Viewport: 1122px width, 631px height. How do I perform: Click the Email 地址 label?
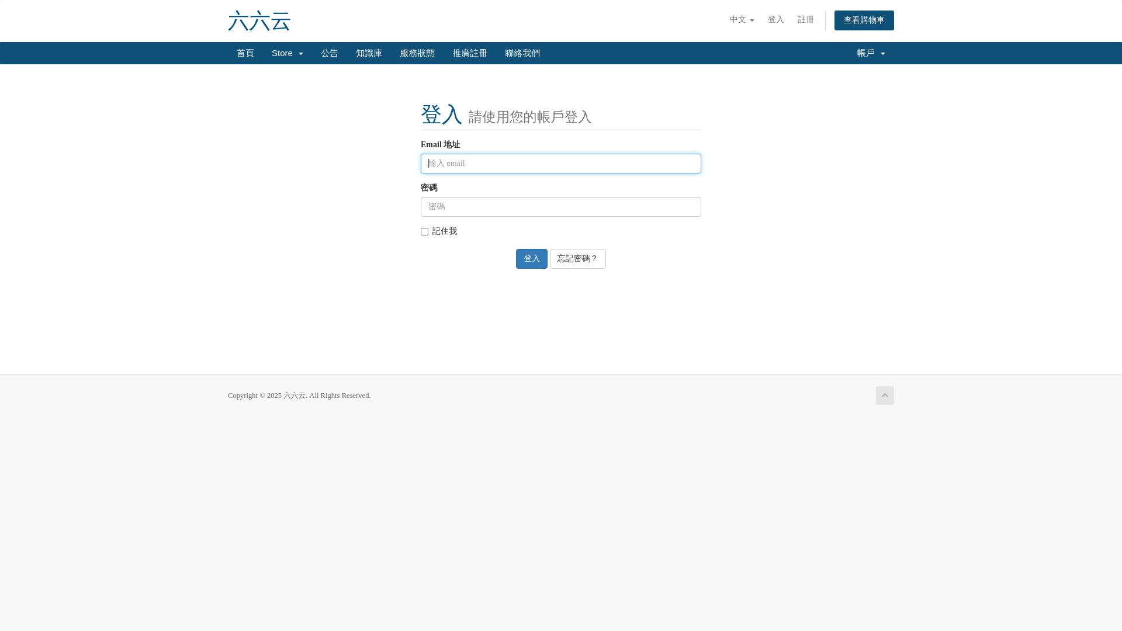pyautogui.click(x=441, y=145)
